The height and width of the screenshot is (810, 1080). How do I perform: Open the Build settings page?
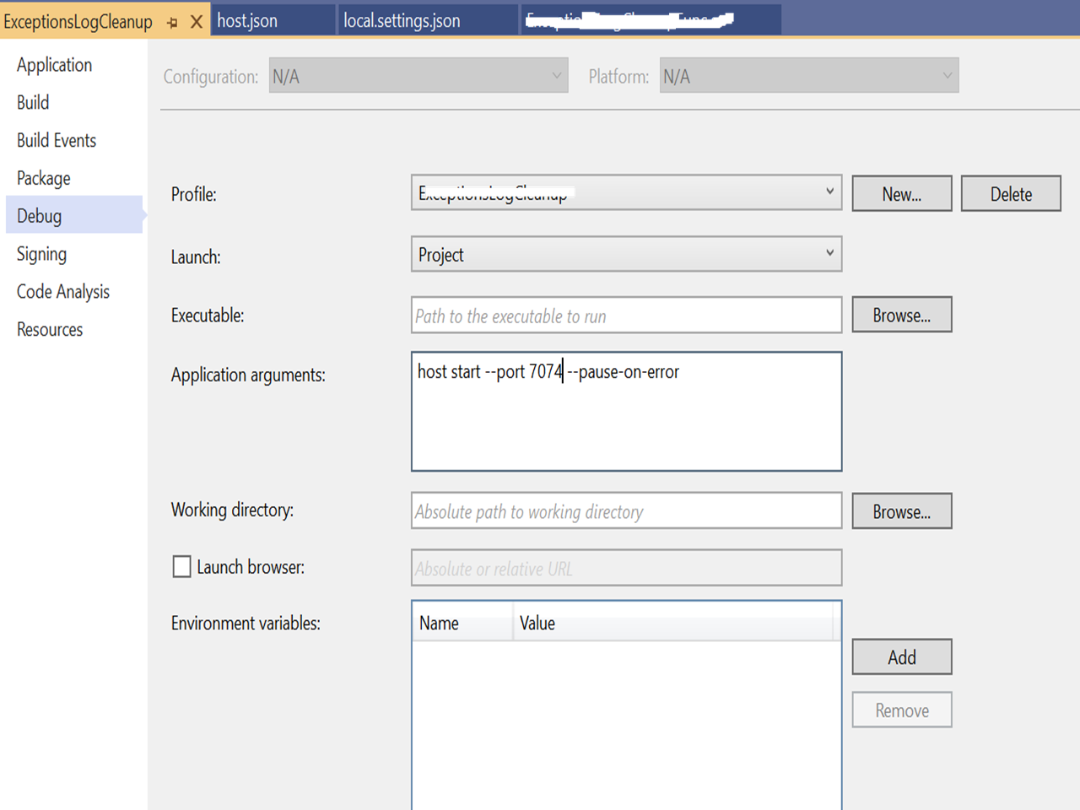pyautogui.click(x=33, y=103)
